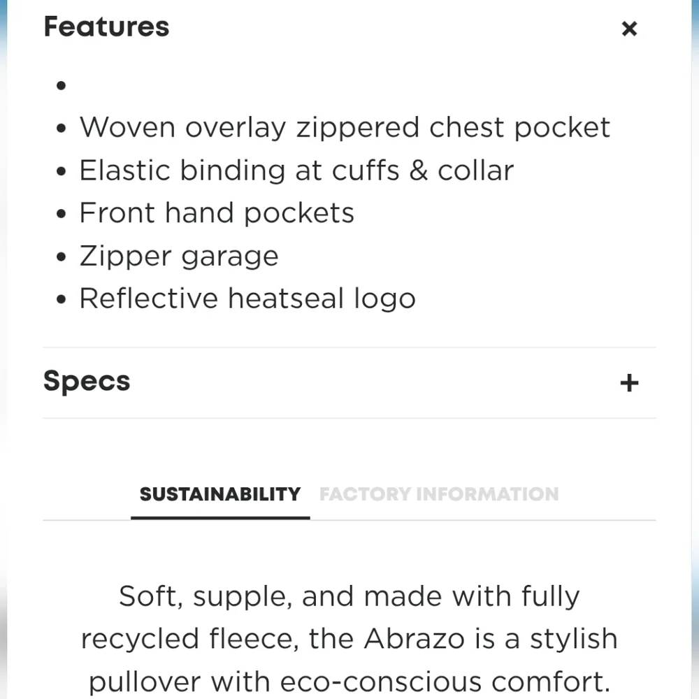
Task: Click the bullet dot before Reflective heatseal
Action: 61,298
